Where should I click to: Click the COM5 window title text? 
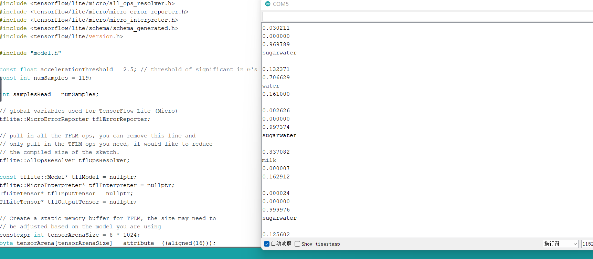pos(281,4)
